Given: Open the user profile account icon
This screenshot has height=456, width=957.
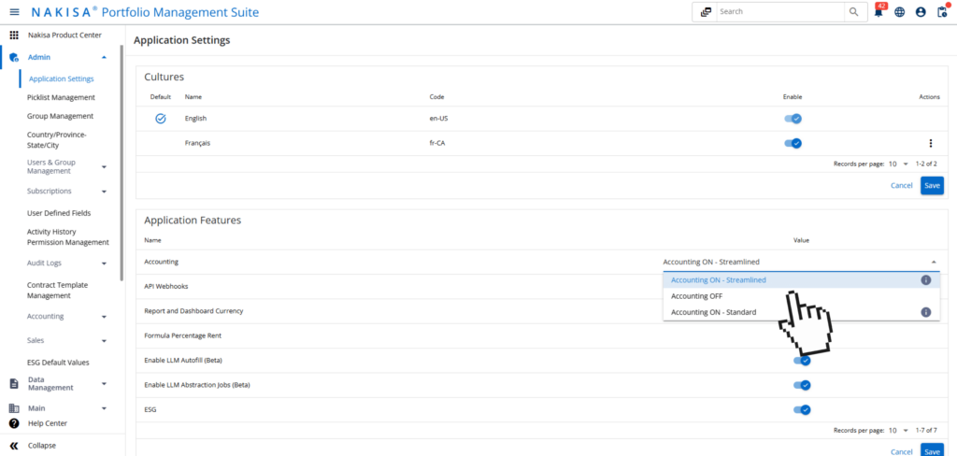Looking at the screenshot, I should tap(921, 12).
